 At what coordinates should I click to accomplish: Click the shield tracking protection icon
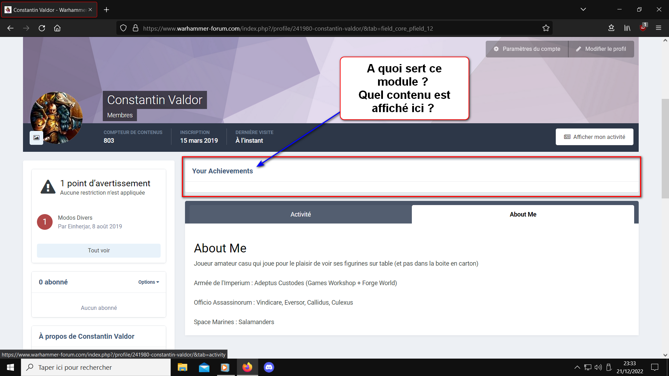click(123, 28)
